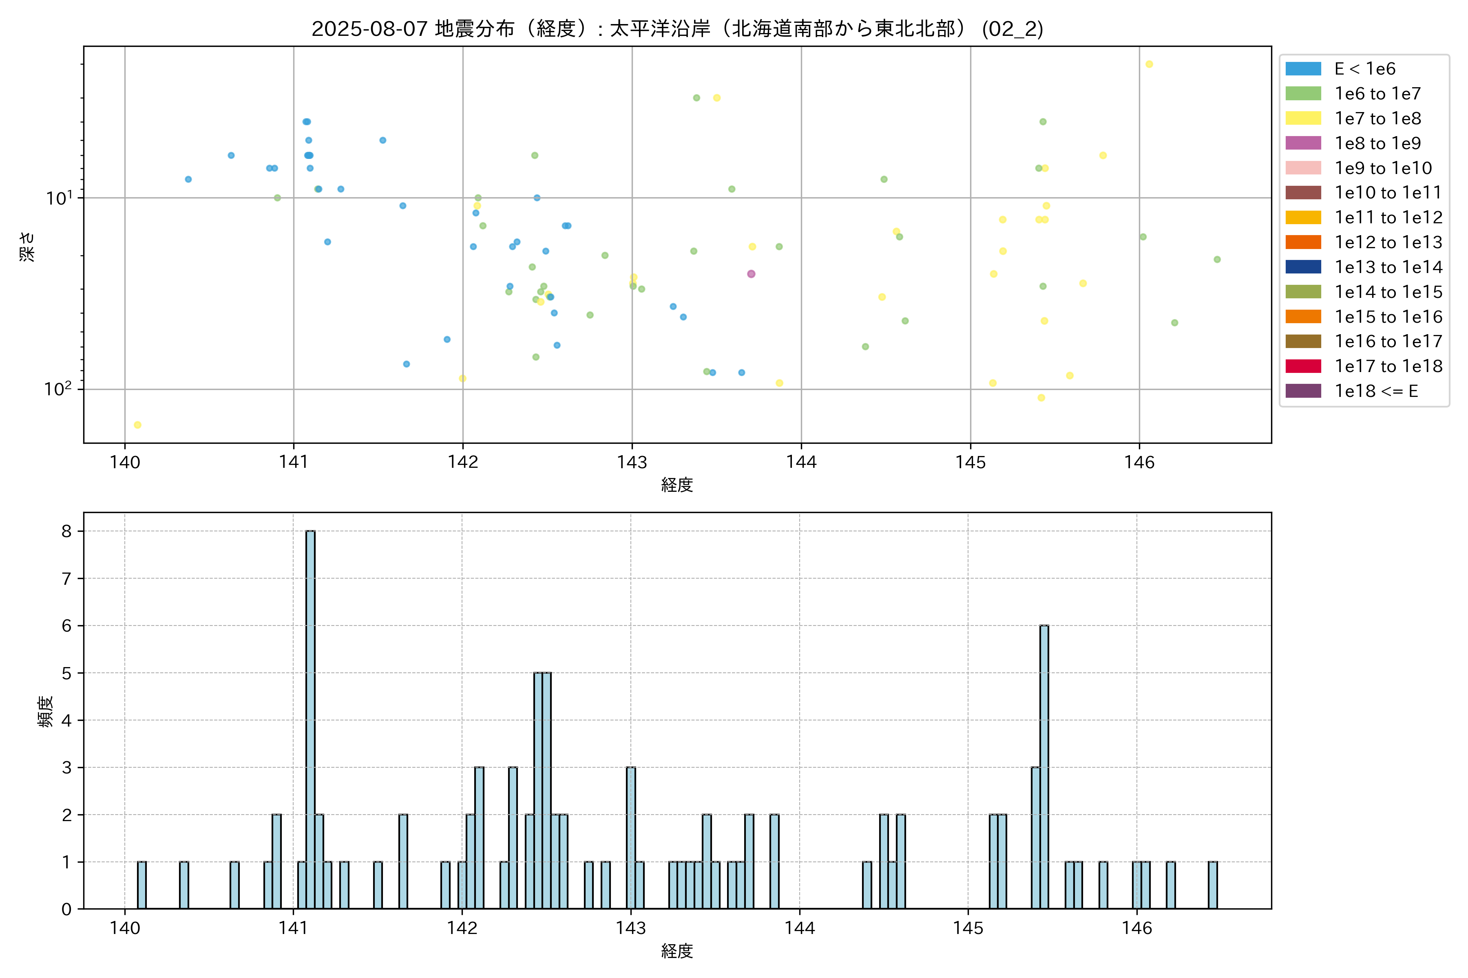
Task: Click the chart title at top
Action: click(x=677, y=29)
